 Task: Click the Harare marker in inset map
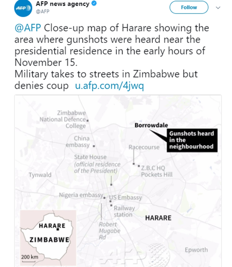point(58,230)
